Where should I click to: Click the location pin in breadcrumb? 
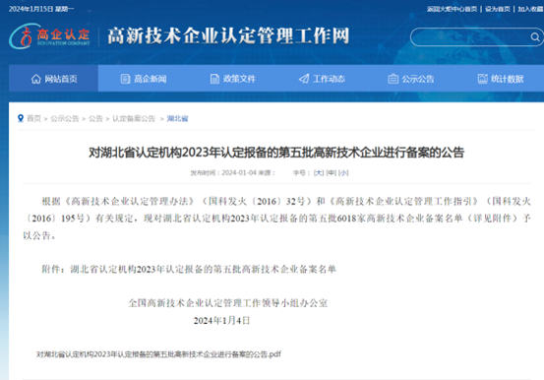click(21, 118)
